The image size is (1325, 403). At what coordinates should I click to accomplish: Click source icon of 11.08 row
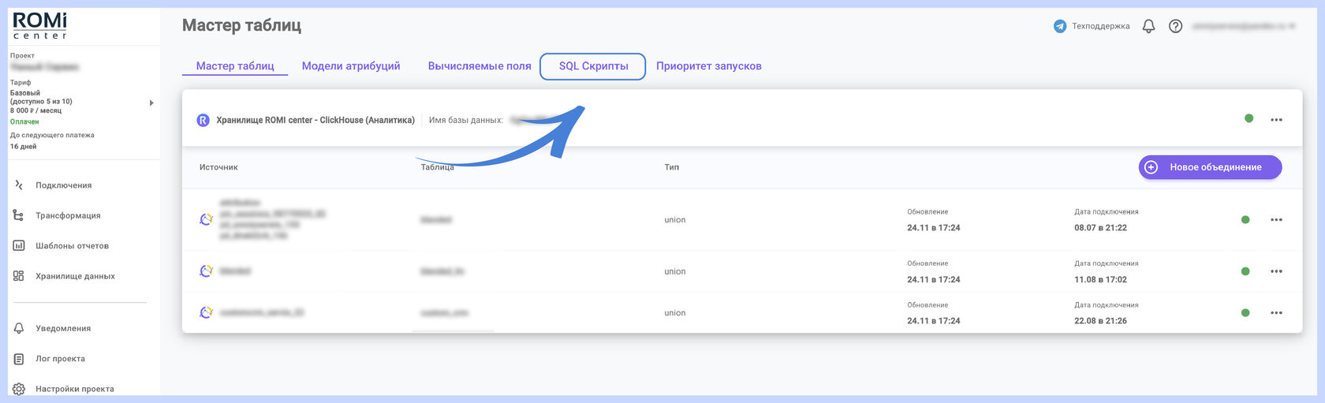click(207, 271)
